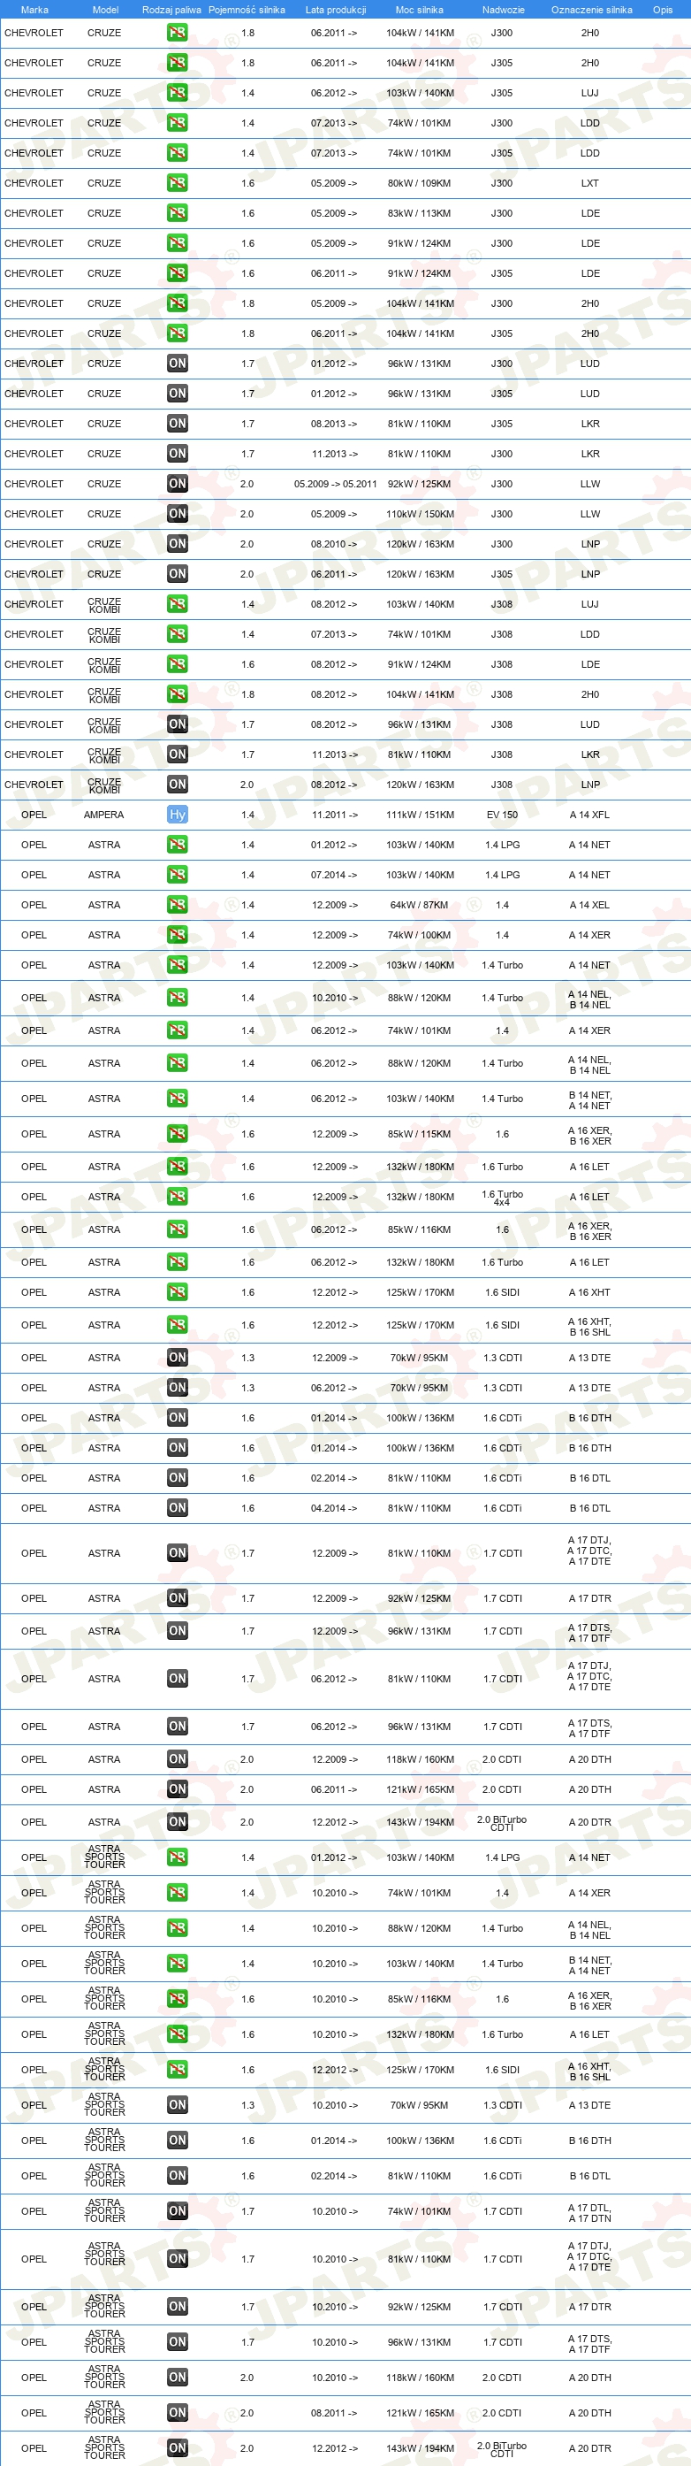Select the LXT engine code cell

pos(589,183)
